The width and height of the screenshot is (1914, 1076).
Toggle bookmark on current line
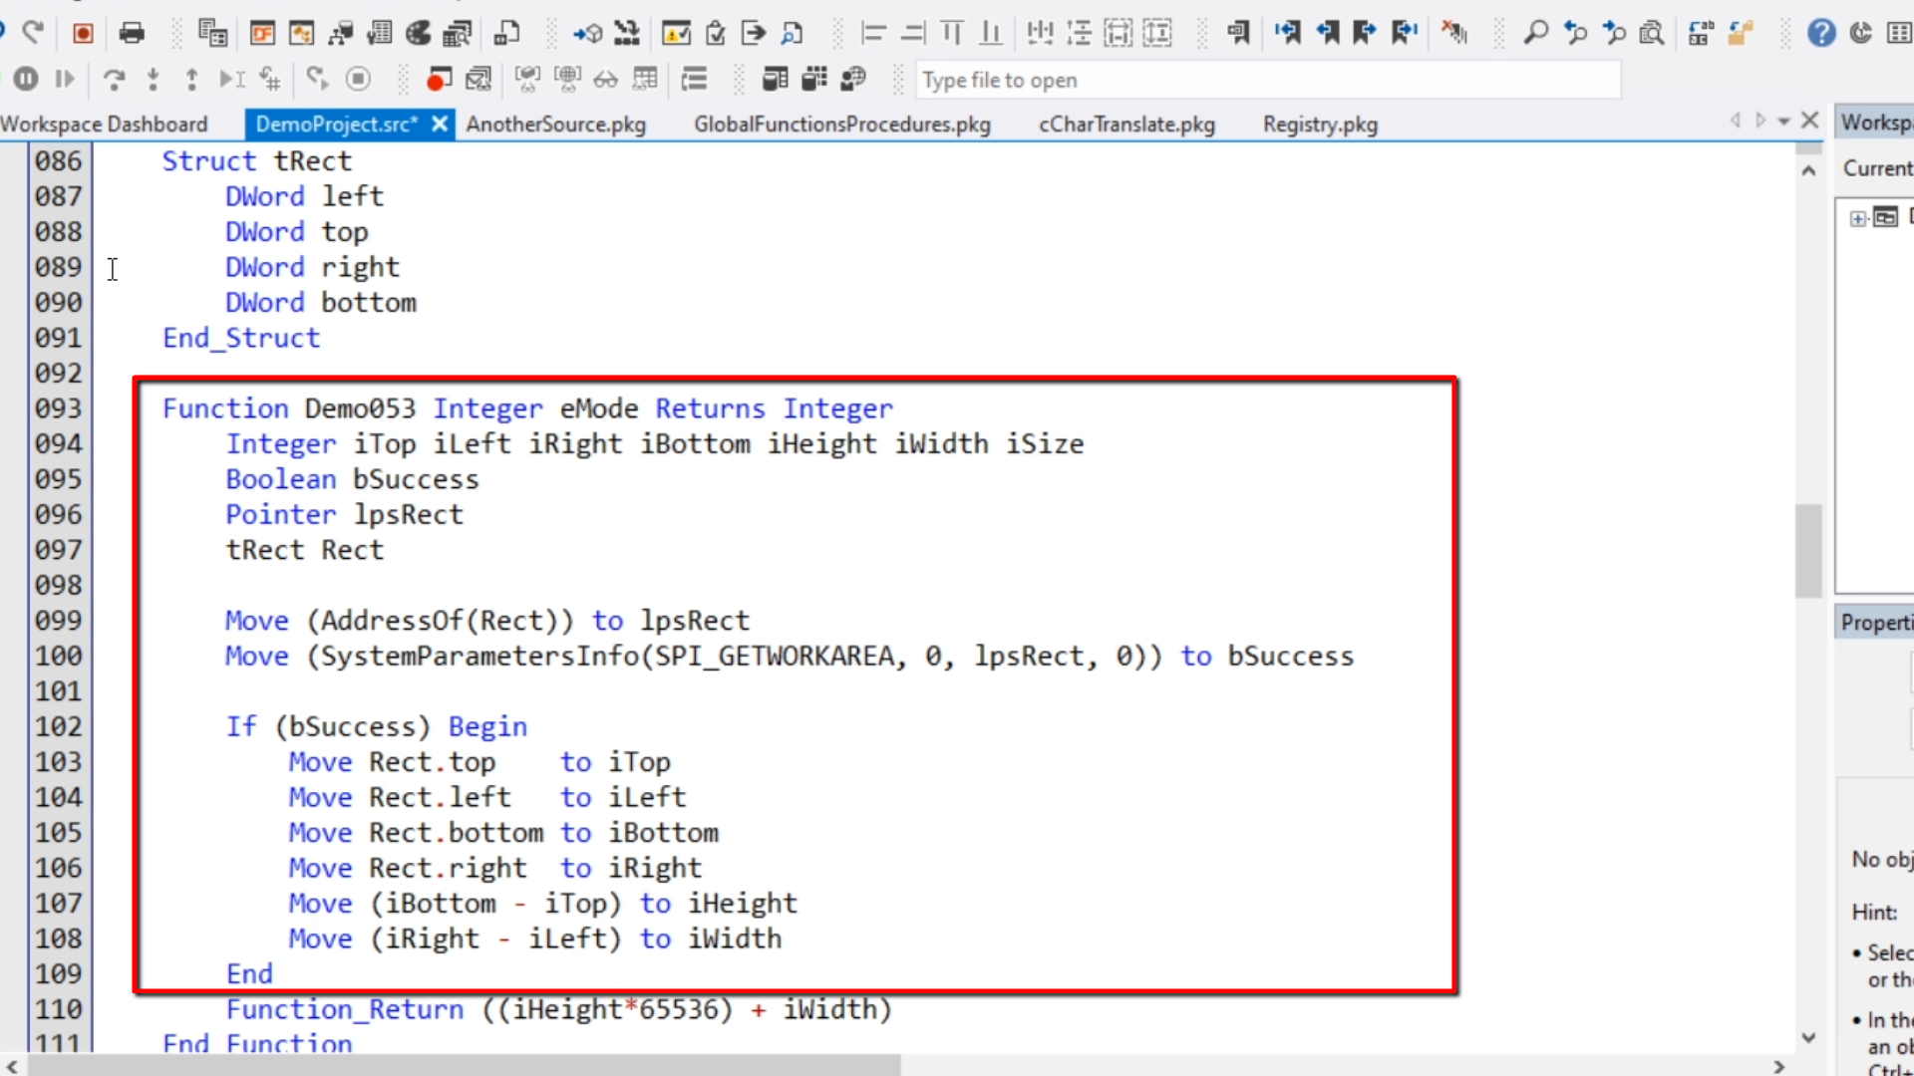tap(1237, 33)
